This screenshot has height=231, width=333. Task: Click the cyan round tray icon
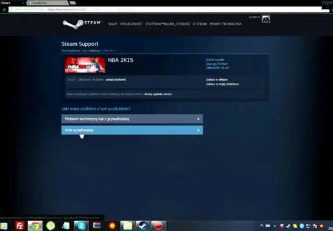[302, 226]
